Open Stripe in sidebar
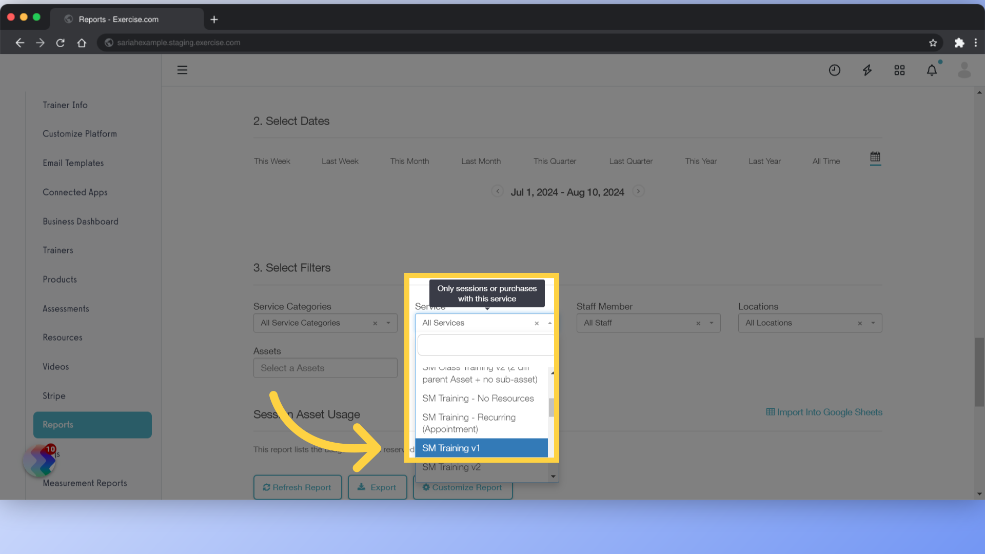Image resolution: width=985 pixels, height=554 pixels. pyautogui.click(x=54, y=395)
